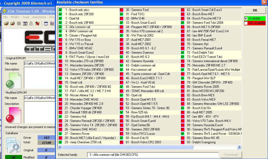Open the Assistance menu
Image resolution: width=268 pixels, height=159 pixels.
click(x=39, y=17)
